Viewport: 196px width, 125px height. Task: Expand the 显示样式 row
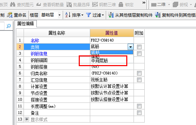[x=27, y=119]
